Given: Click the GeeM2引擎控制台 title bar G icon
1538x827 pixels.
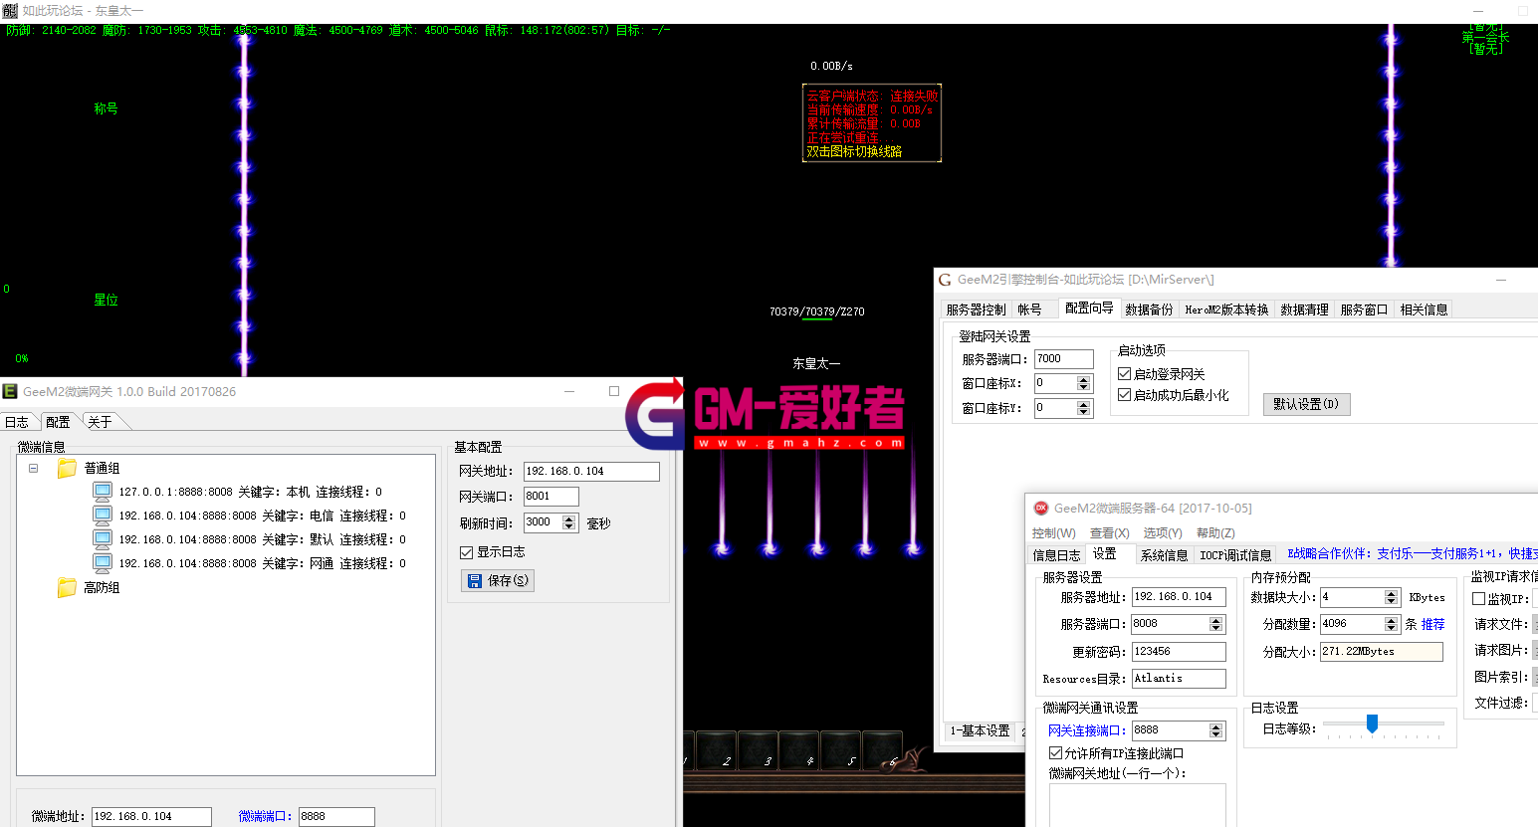Looking at the screenshot, I should click(x=945, y=280).
